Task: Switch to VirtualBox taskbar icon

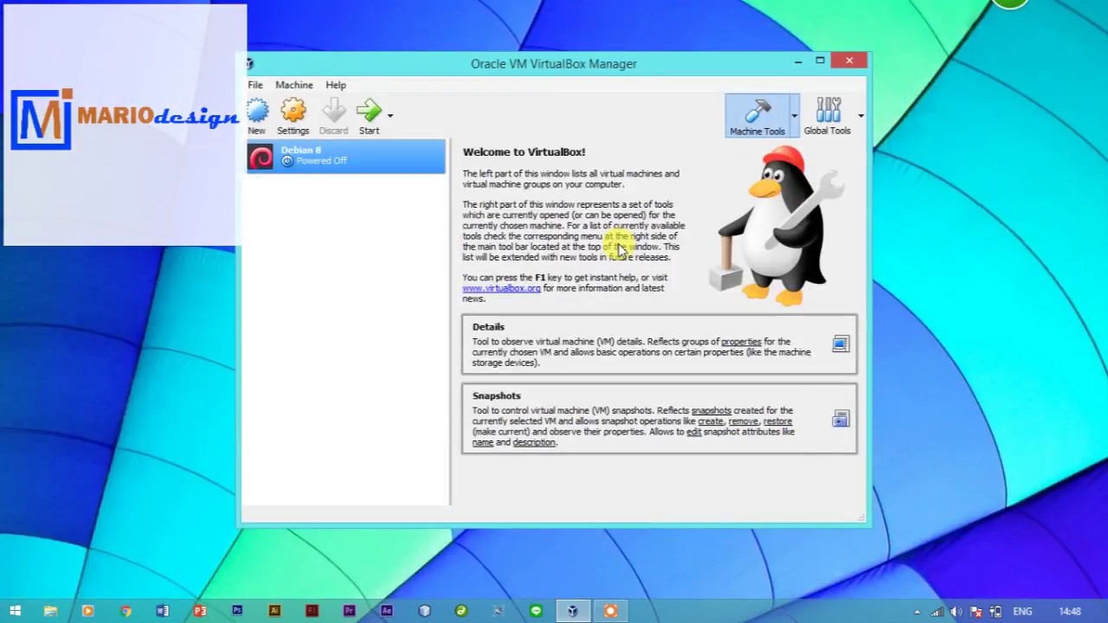Action: (x=573, y=611)
